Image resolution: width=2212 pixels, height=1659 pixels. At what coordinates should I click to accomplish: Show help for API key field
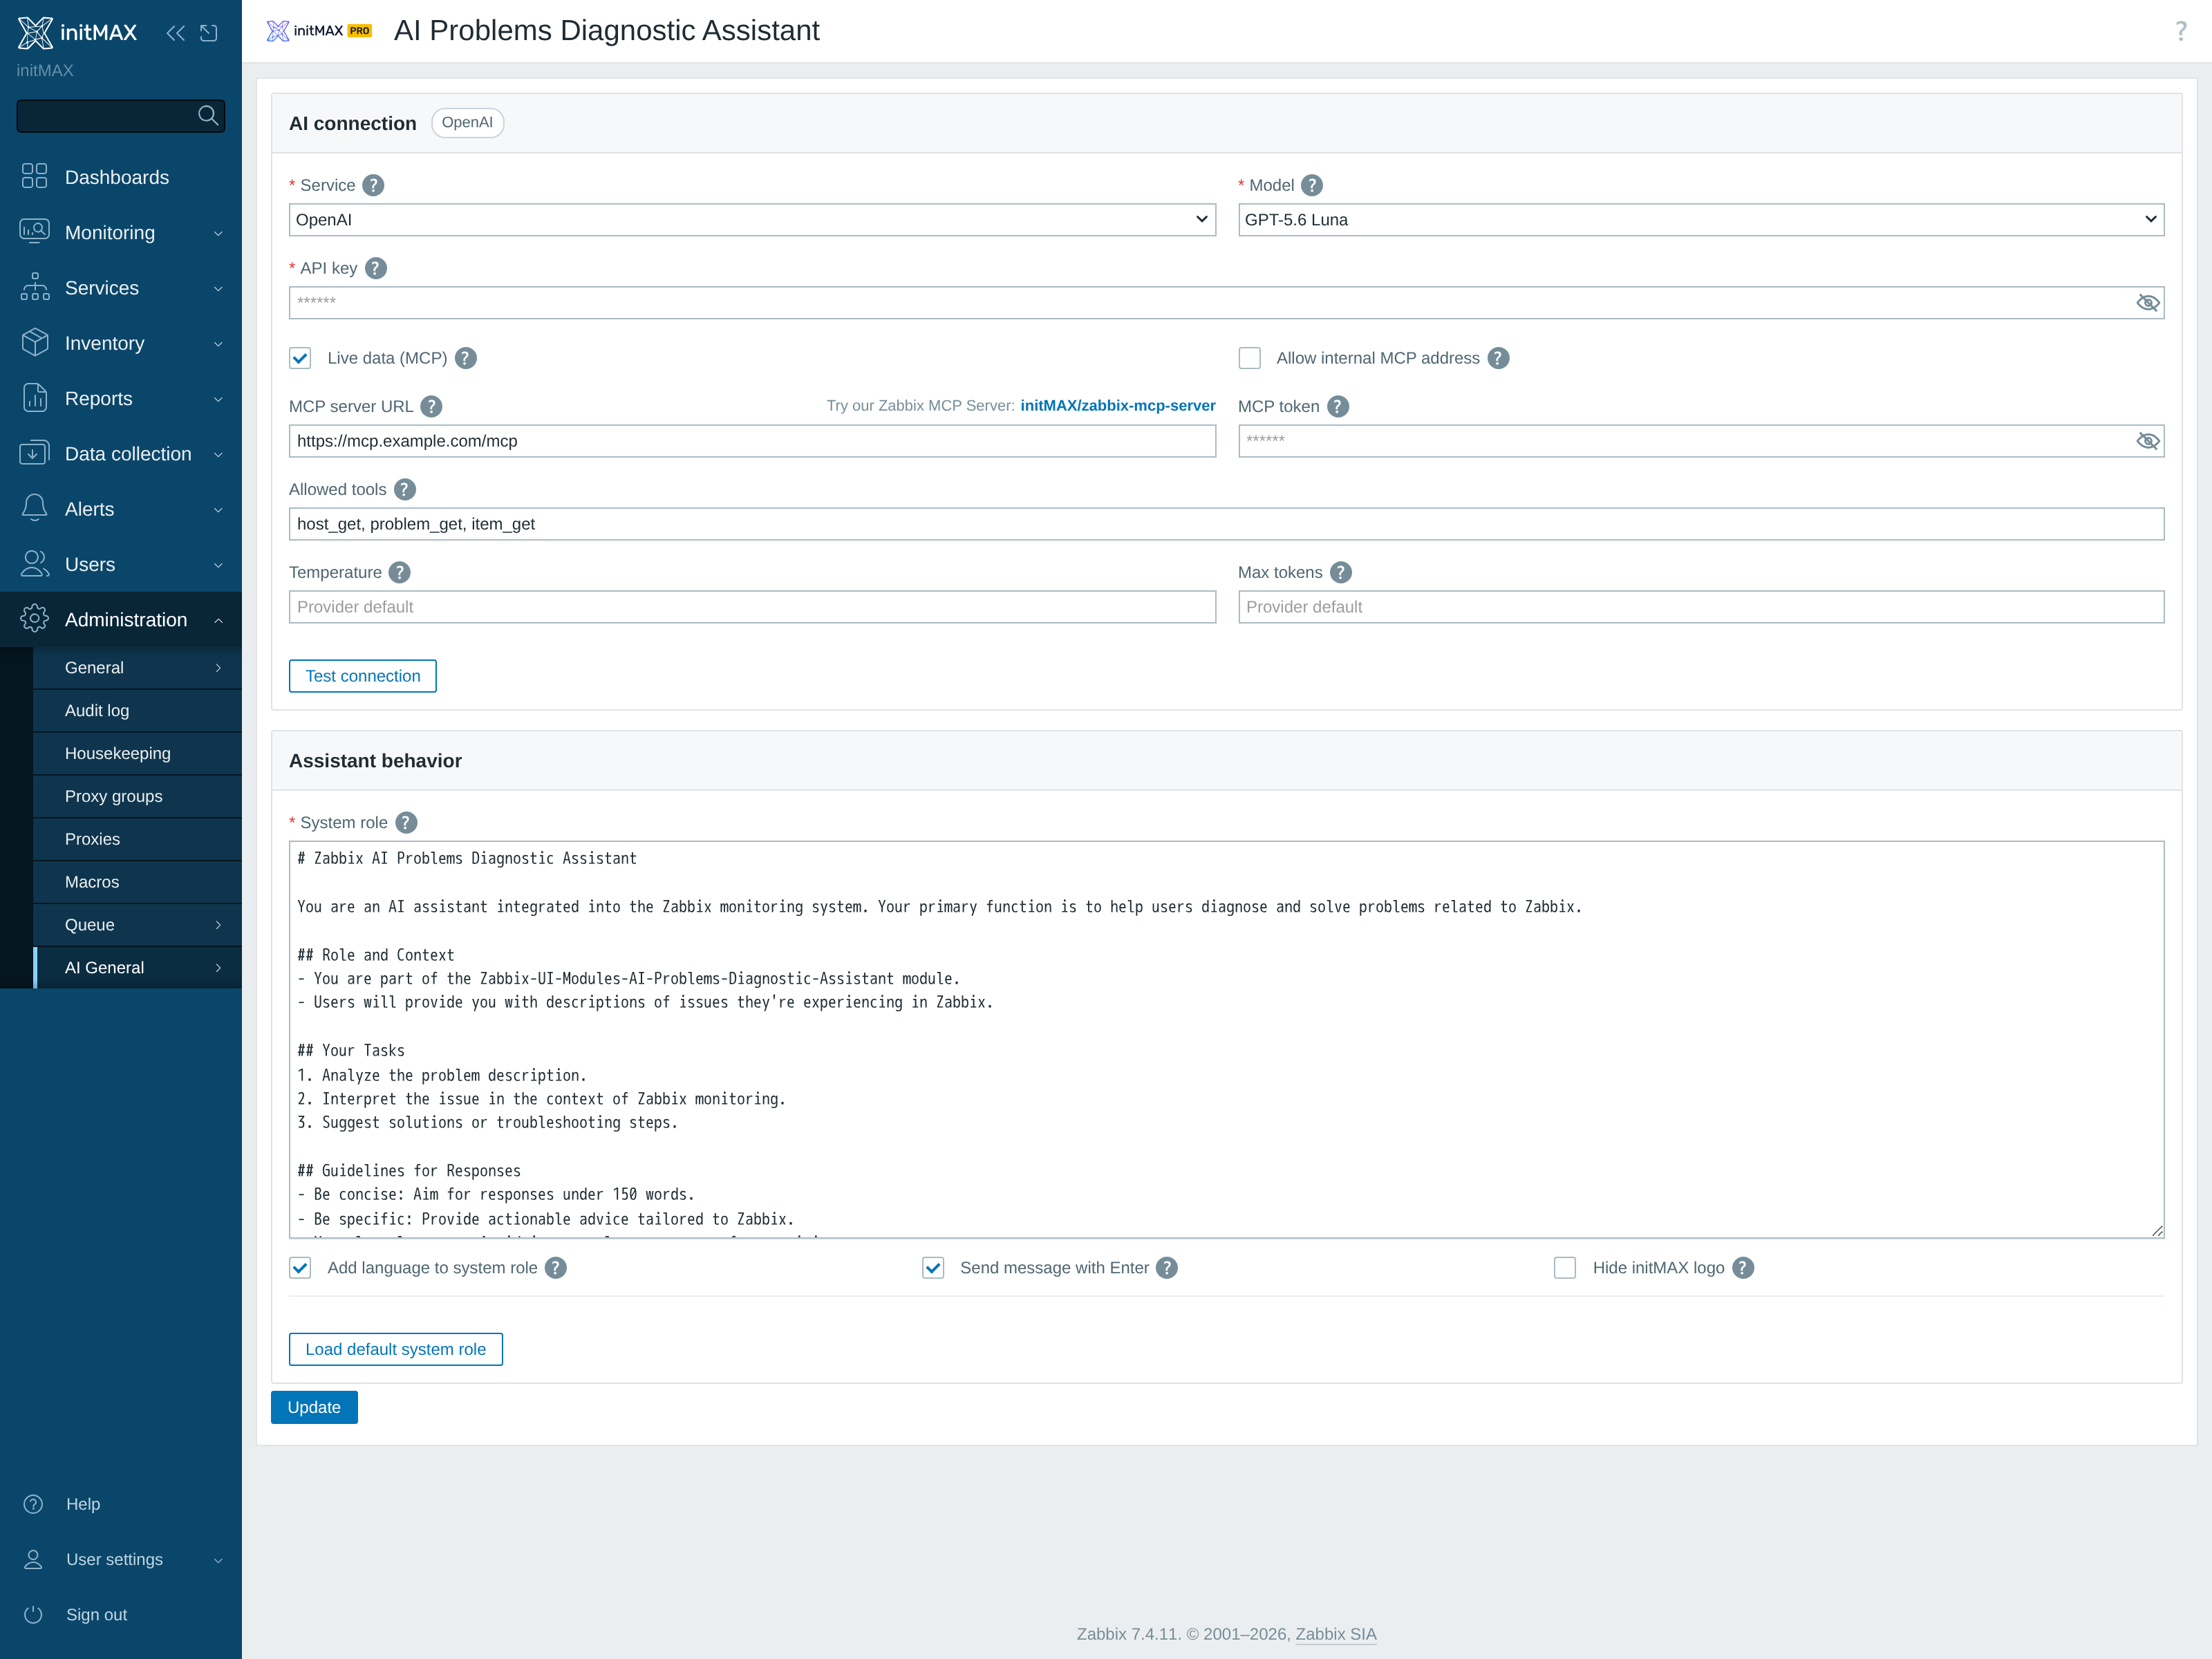376,268
